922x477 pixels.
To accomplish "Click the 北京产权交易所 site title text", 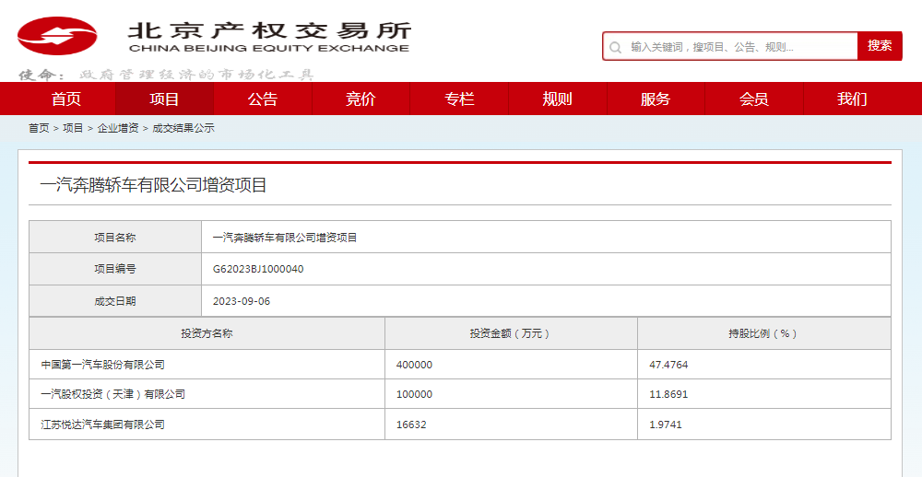I will [x=269, y=30].
